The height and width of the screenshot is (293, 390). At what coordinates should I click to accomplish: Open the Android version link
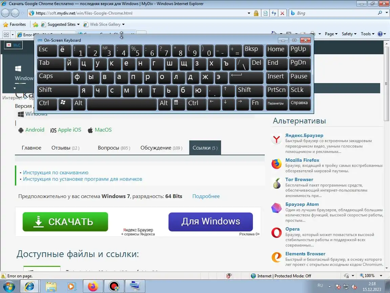[35, 130]
